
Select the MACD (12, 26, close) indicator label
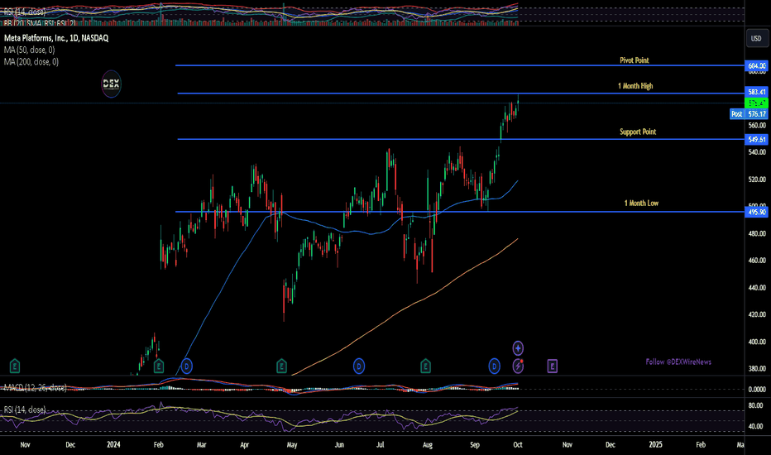(35, 388)
